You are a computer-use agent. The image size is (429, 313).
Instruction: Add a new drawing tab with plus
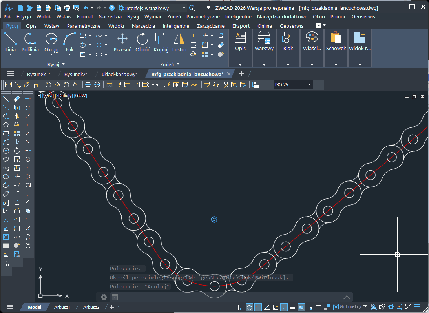coord(241,74)
